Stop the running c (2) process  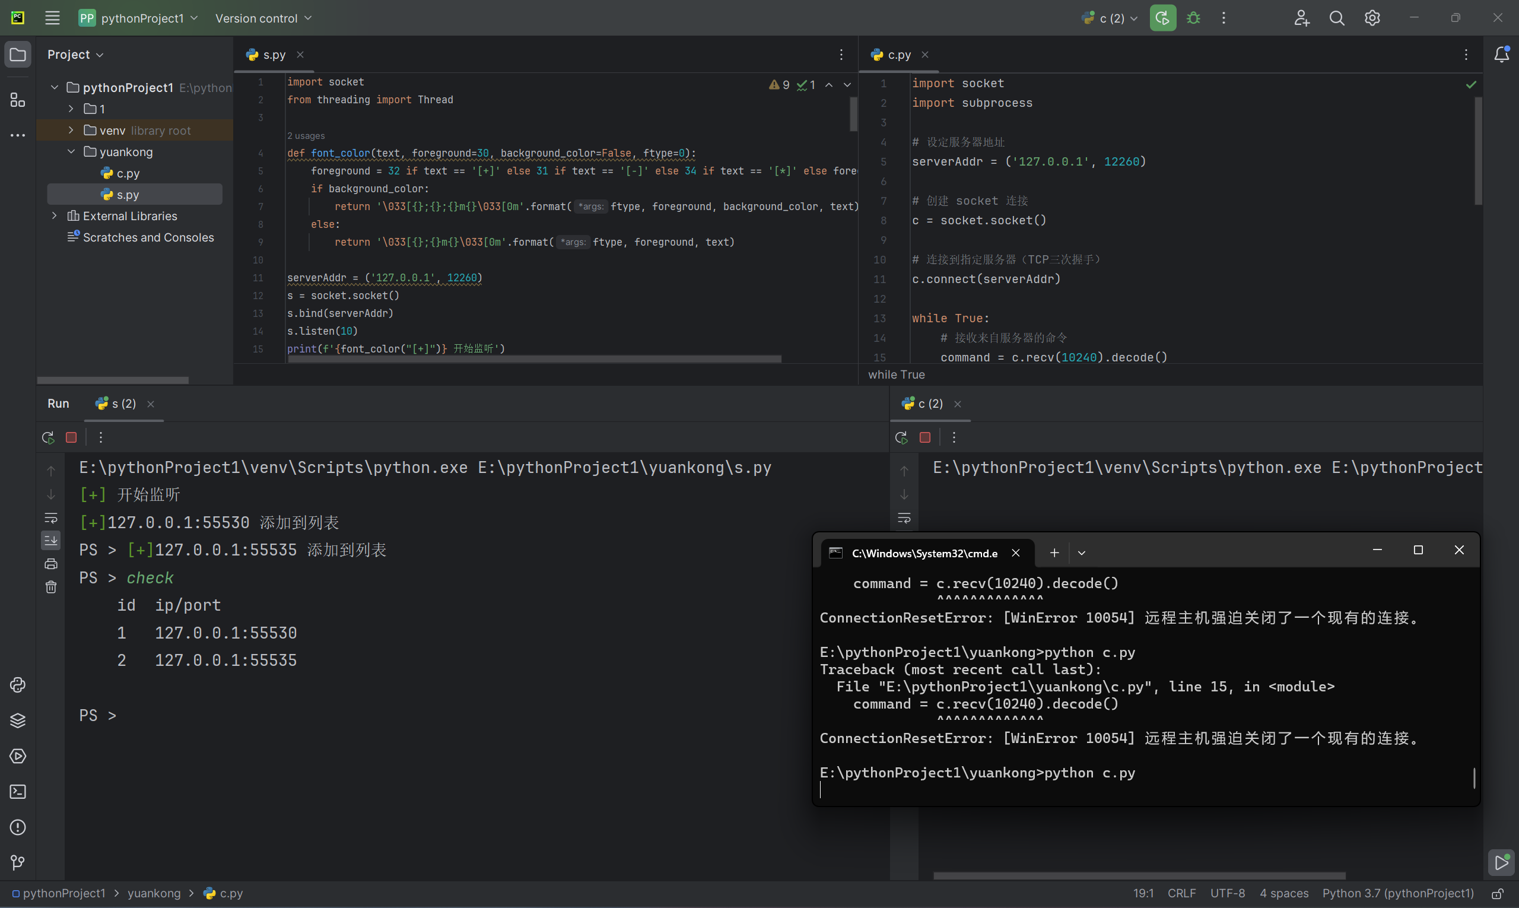(924, 437)
